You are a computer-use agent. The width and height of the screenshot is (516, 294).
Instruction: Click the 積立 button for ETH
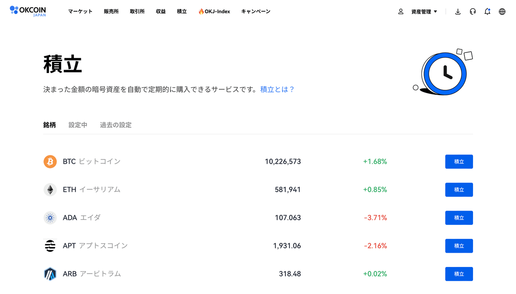459,190
